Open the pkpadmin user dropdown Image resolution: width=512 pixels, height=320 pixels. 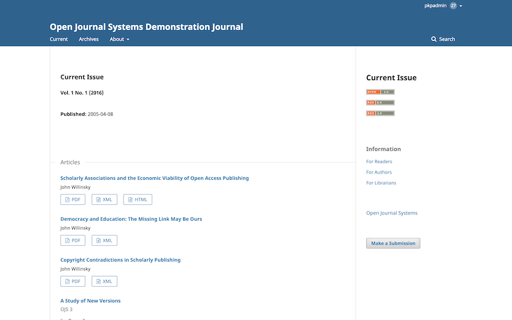click(435, 5)
